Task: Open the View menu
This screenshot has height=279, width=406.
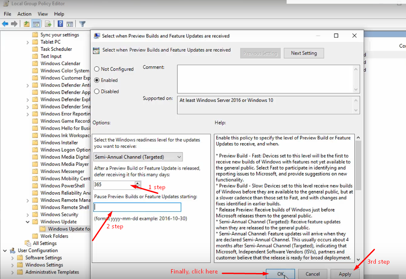Action: coord(43,14)
